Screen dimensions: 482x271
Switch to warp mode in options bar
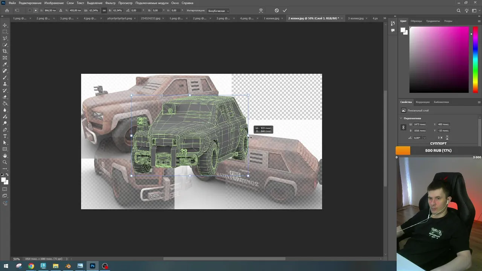(x=261, y=11)
